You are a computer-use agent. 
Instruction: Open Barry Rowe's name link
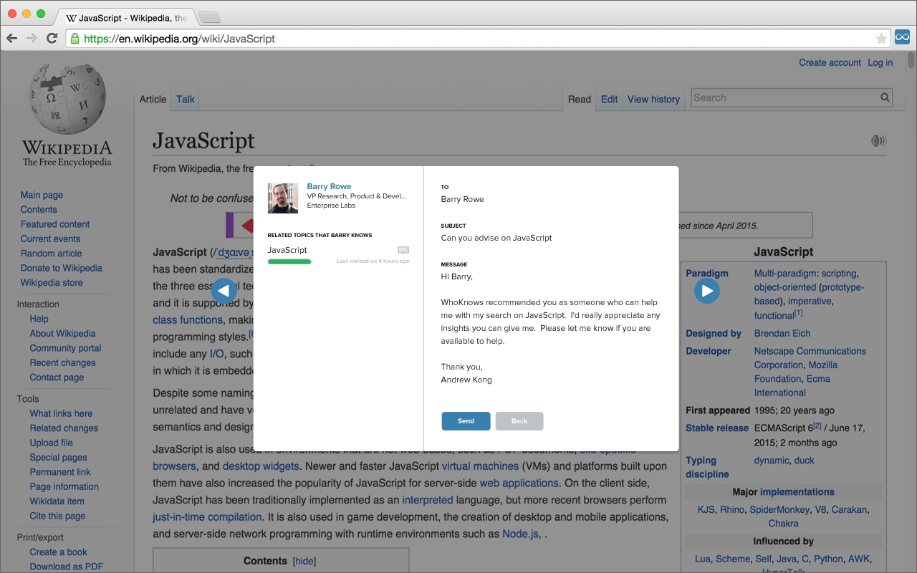pyautogui.click(x=329, y=186)
